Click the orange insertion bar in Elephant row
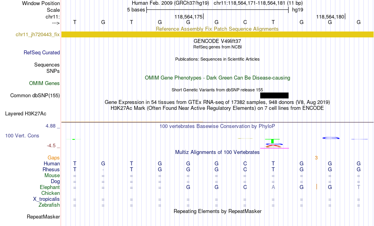The height and width of the screenshot is (226, 374). 317,187
